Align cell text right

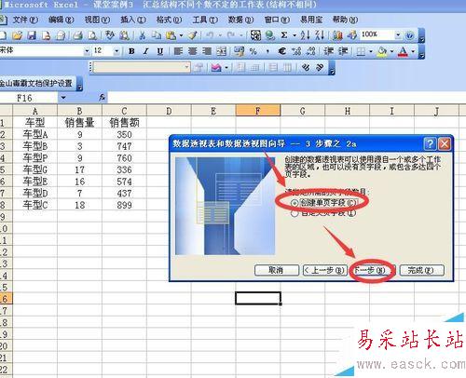[x=207, y=51]
